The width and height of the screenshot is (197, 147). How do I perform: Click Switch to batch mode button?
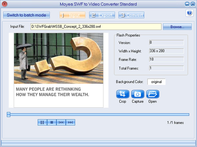pos(27,15)
